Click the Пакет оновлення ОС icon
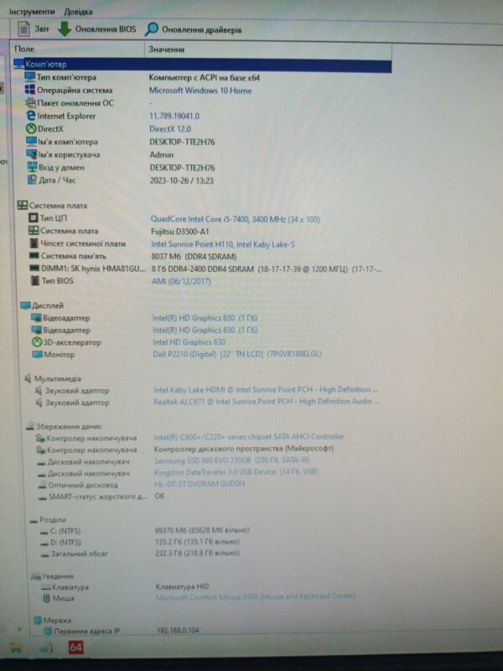The width and height of the screenshot is (503, 671). coord(30,102)
